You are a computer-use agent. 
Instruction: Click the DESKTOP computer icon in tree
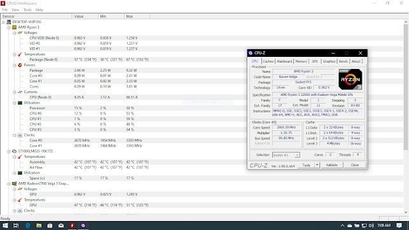tap(9, 22)
